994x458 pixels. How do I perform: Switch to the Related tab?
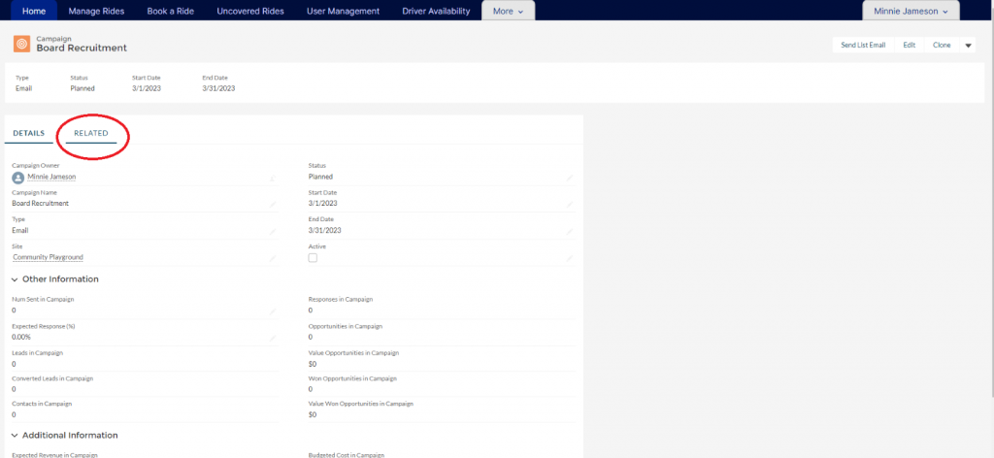point(91,133)
